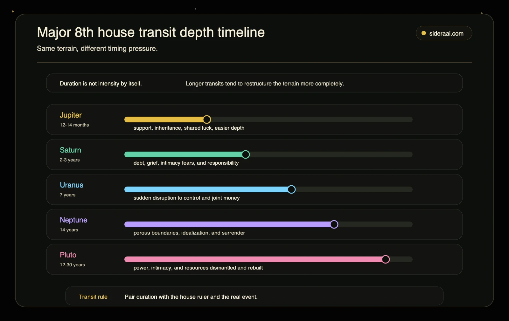Click the yellow filled portion of Jupiter bar
The image size is (509, 321).
pyautogui.click(x=164, y=120)
